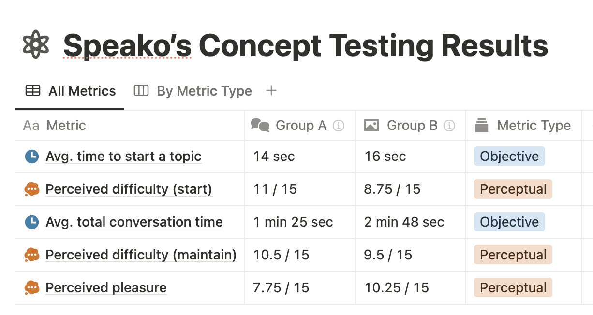Select Perceptual tag for Perceived pleasure

[x=513, y=288]
